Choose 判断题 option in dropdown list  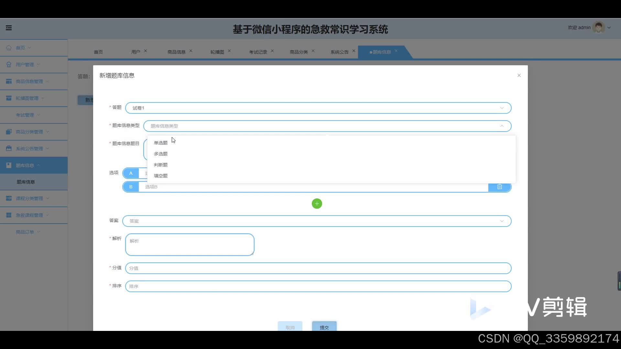coord(161,165)
